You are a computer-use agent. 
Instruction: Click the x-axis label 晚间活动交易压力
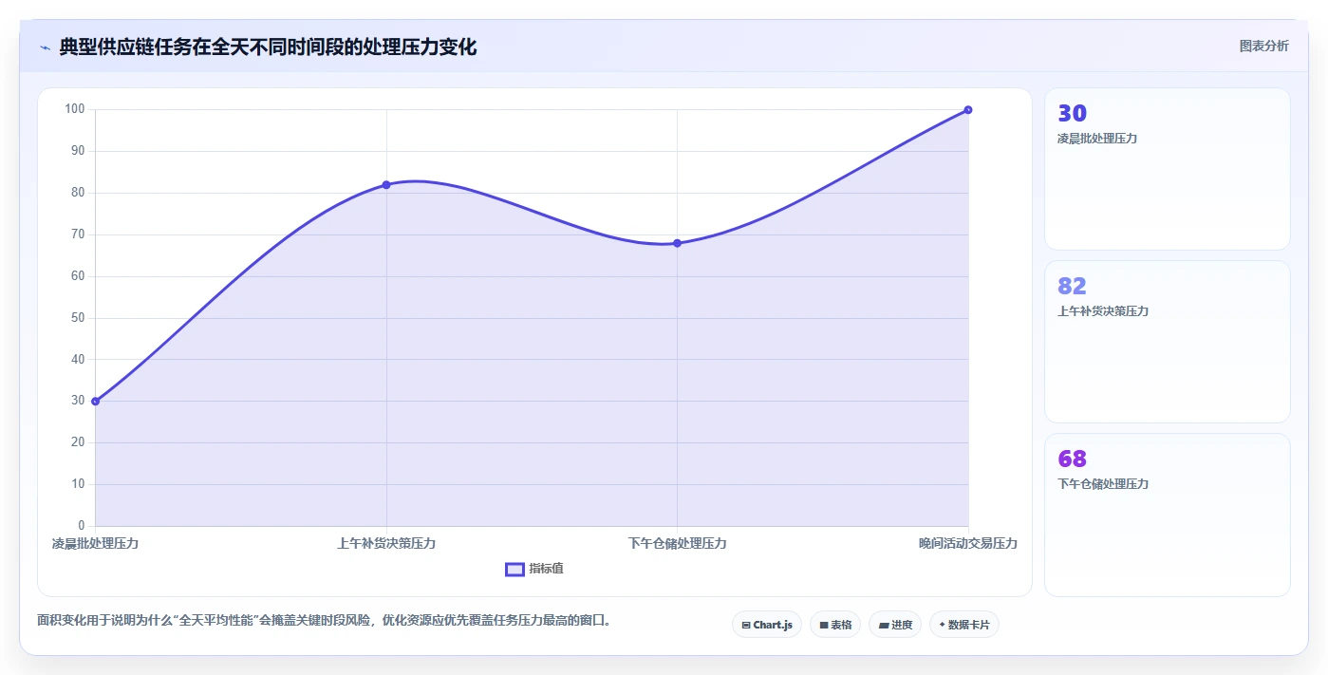click(x=968, y=543)
